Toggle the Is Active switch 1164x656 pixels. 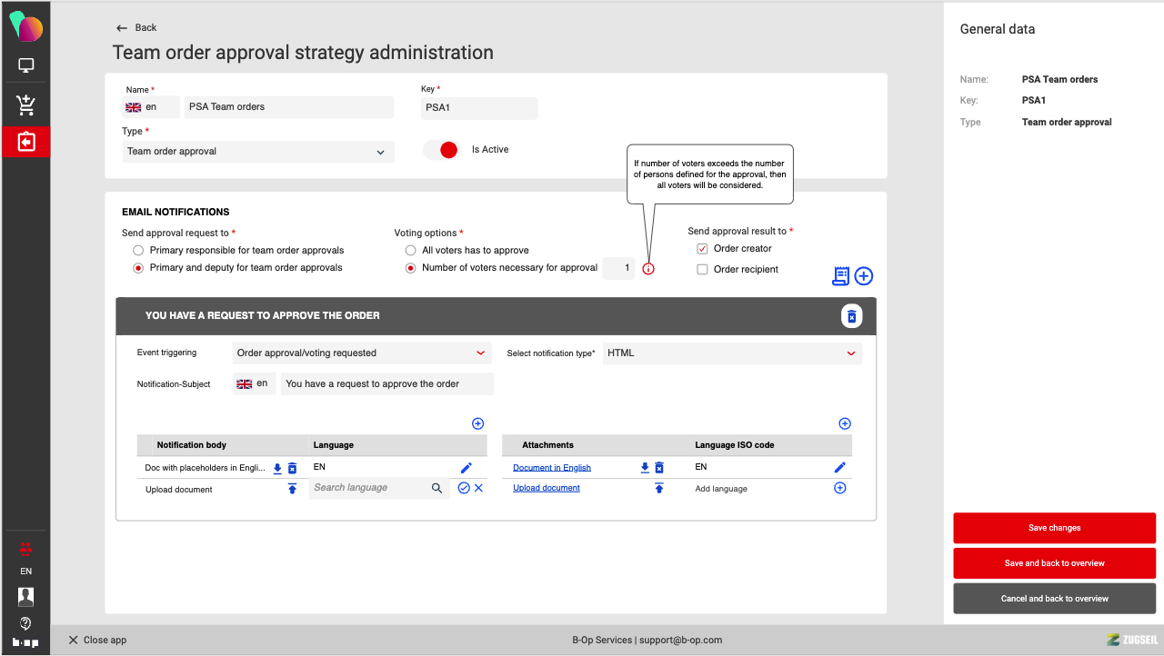point(442,150)
